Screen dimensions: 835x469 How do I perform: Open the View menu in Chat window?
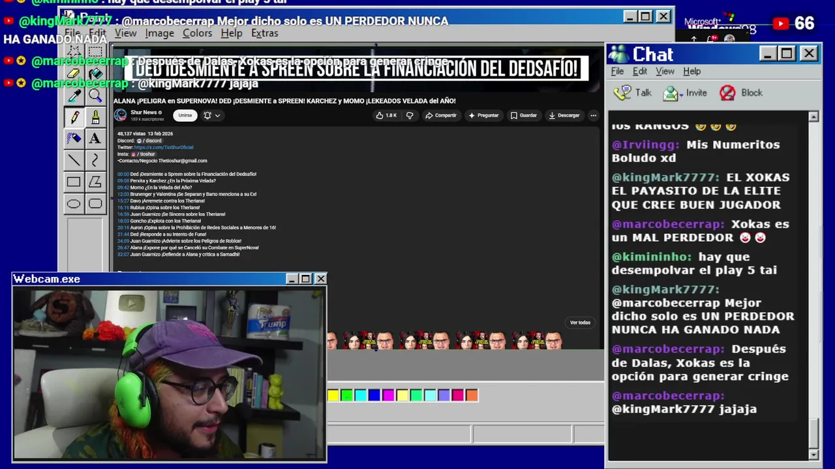(x=665, y=71)
